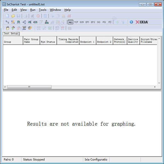Click the Endpoint 1 column header

88,40
